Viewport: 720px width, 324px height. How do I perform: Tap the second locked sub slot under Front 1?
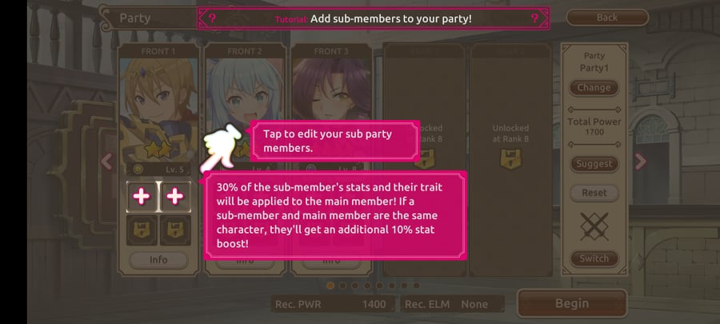tap(175, 230)
